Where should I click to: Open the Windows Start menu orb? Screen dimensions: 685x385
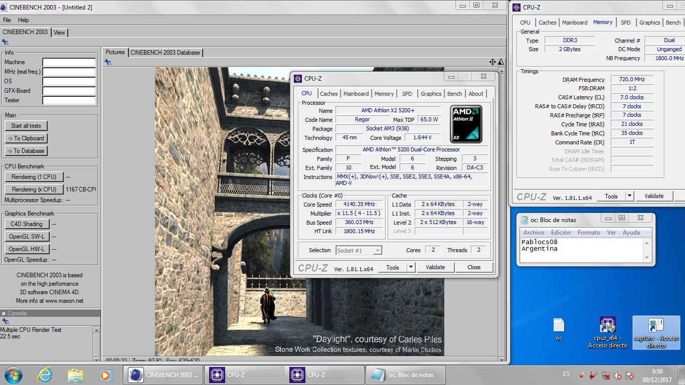pos(13,374)
